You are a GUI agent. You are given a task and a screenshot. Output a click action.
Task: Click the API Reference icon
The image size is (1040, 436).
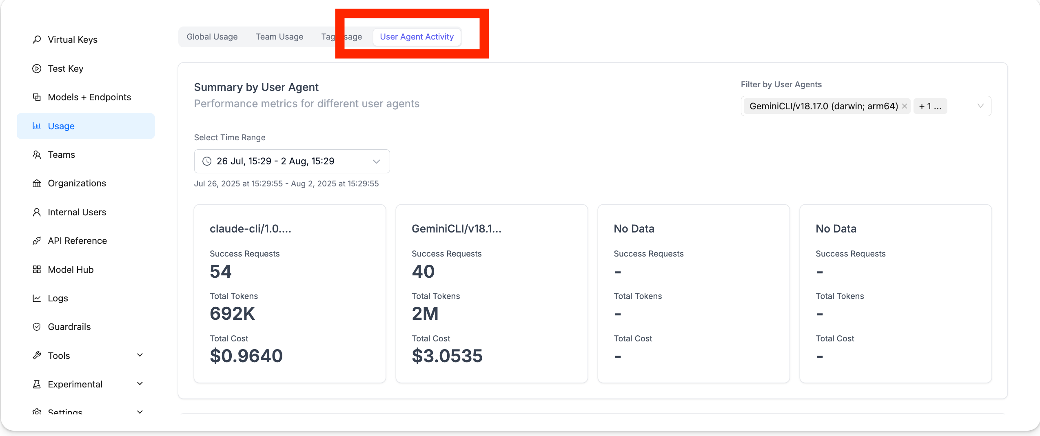coord(37,241)
